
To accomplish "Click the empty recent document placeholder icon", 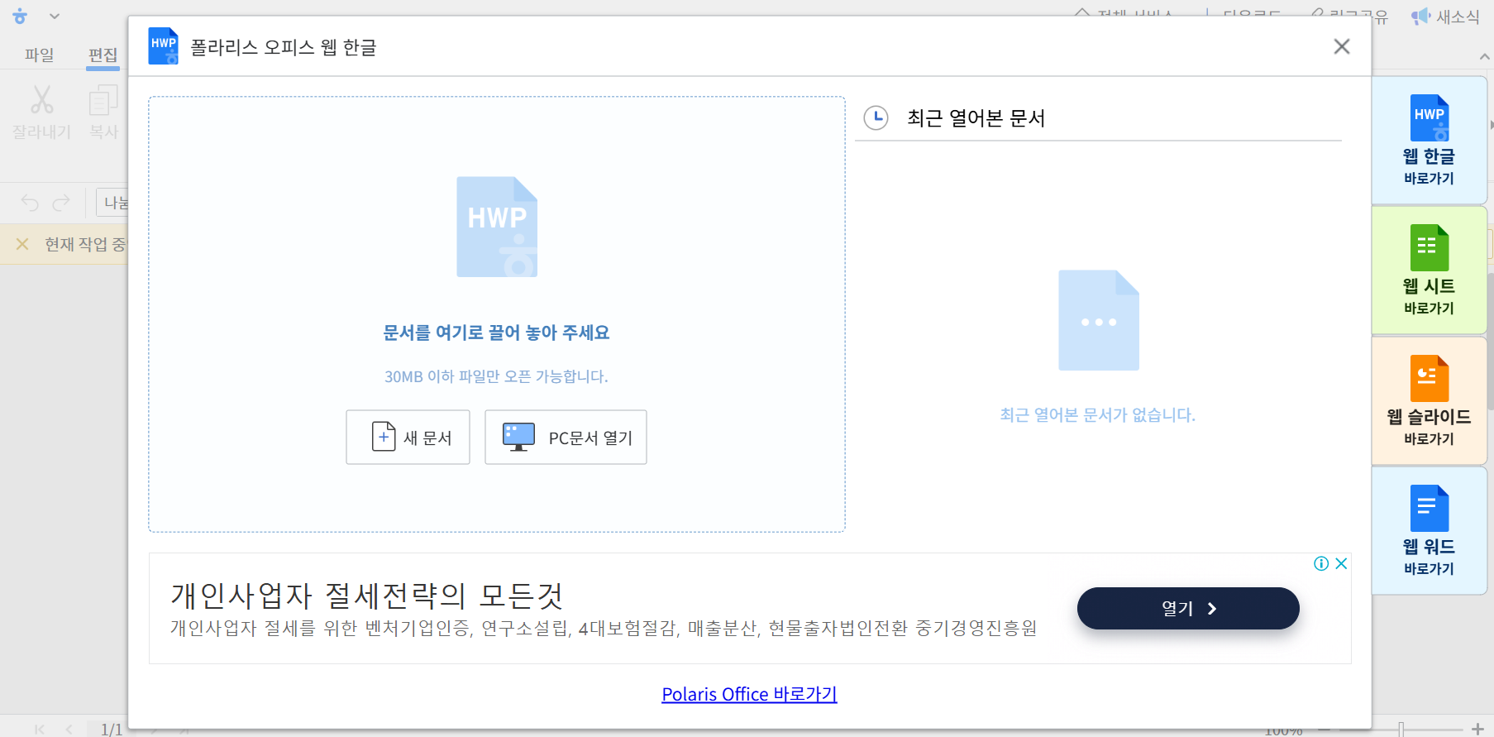I will point(1099,320).
